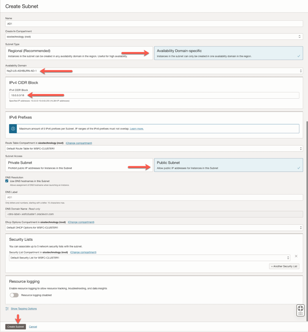Click the help lifebuoy icon
The width and height of the screenshot is (308, 332).
[300, 308]
